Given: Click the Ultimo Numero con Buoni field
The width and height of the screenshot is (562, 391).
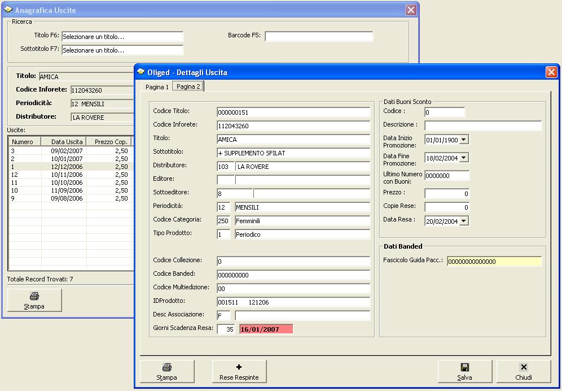Looking at the screenshot, I should pos(447,176).
